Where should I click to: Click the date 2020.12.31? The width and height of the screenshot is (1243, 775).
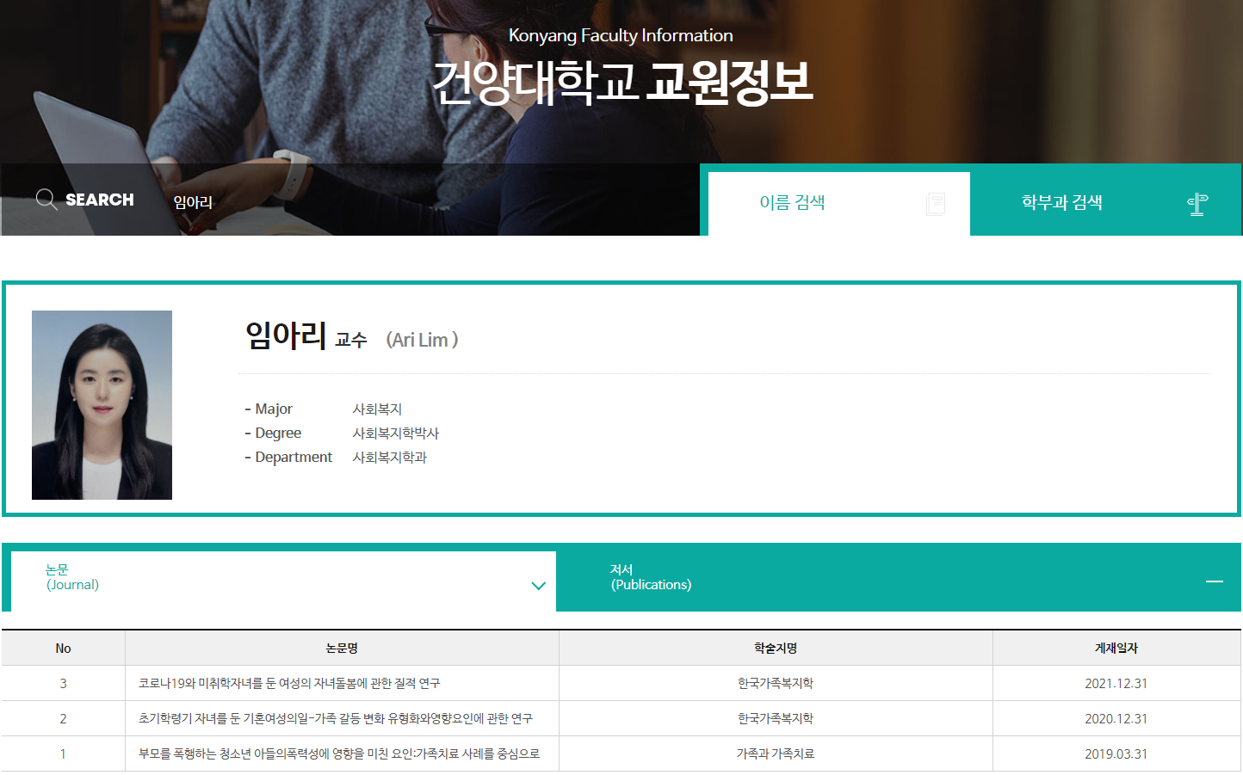point(1116,719)
